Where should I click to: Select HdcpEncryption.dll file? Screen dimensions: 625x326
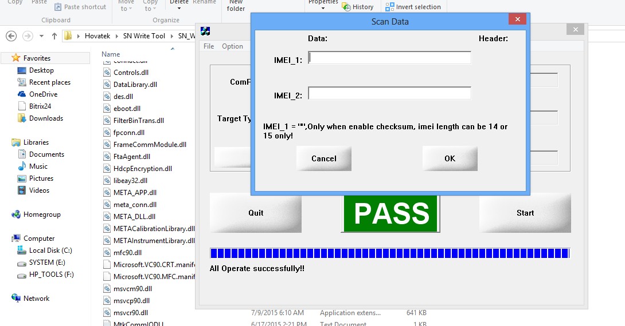(x=142, y=168)
